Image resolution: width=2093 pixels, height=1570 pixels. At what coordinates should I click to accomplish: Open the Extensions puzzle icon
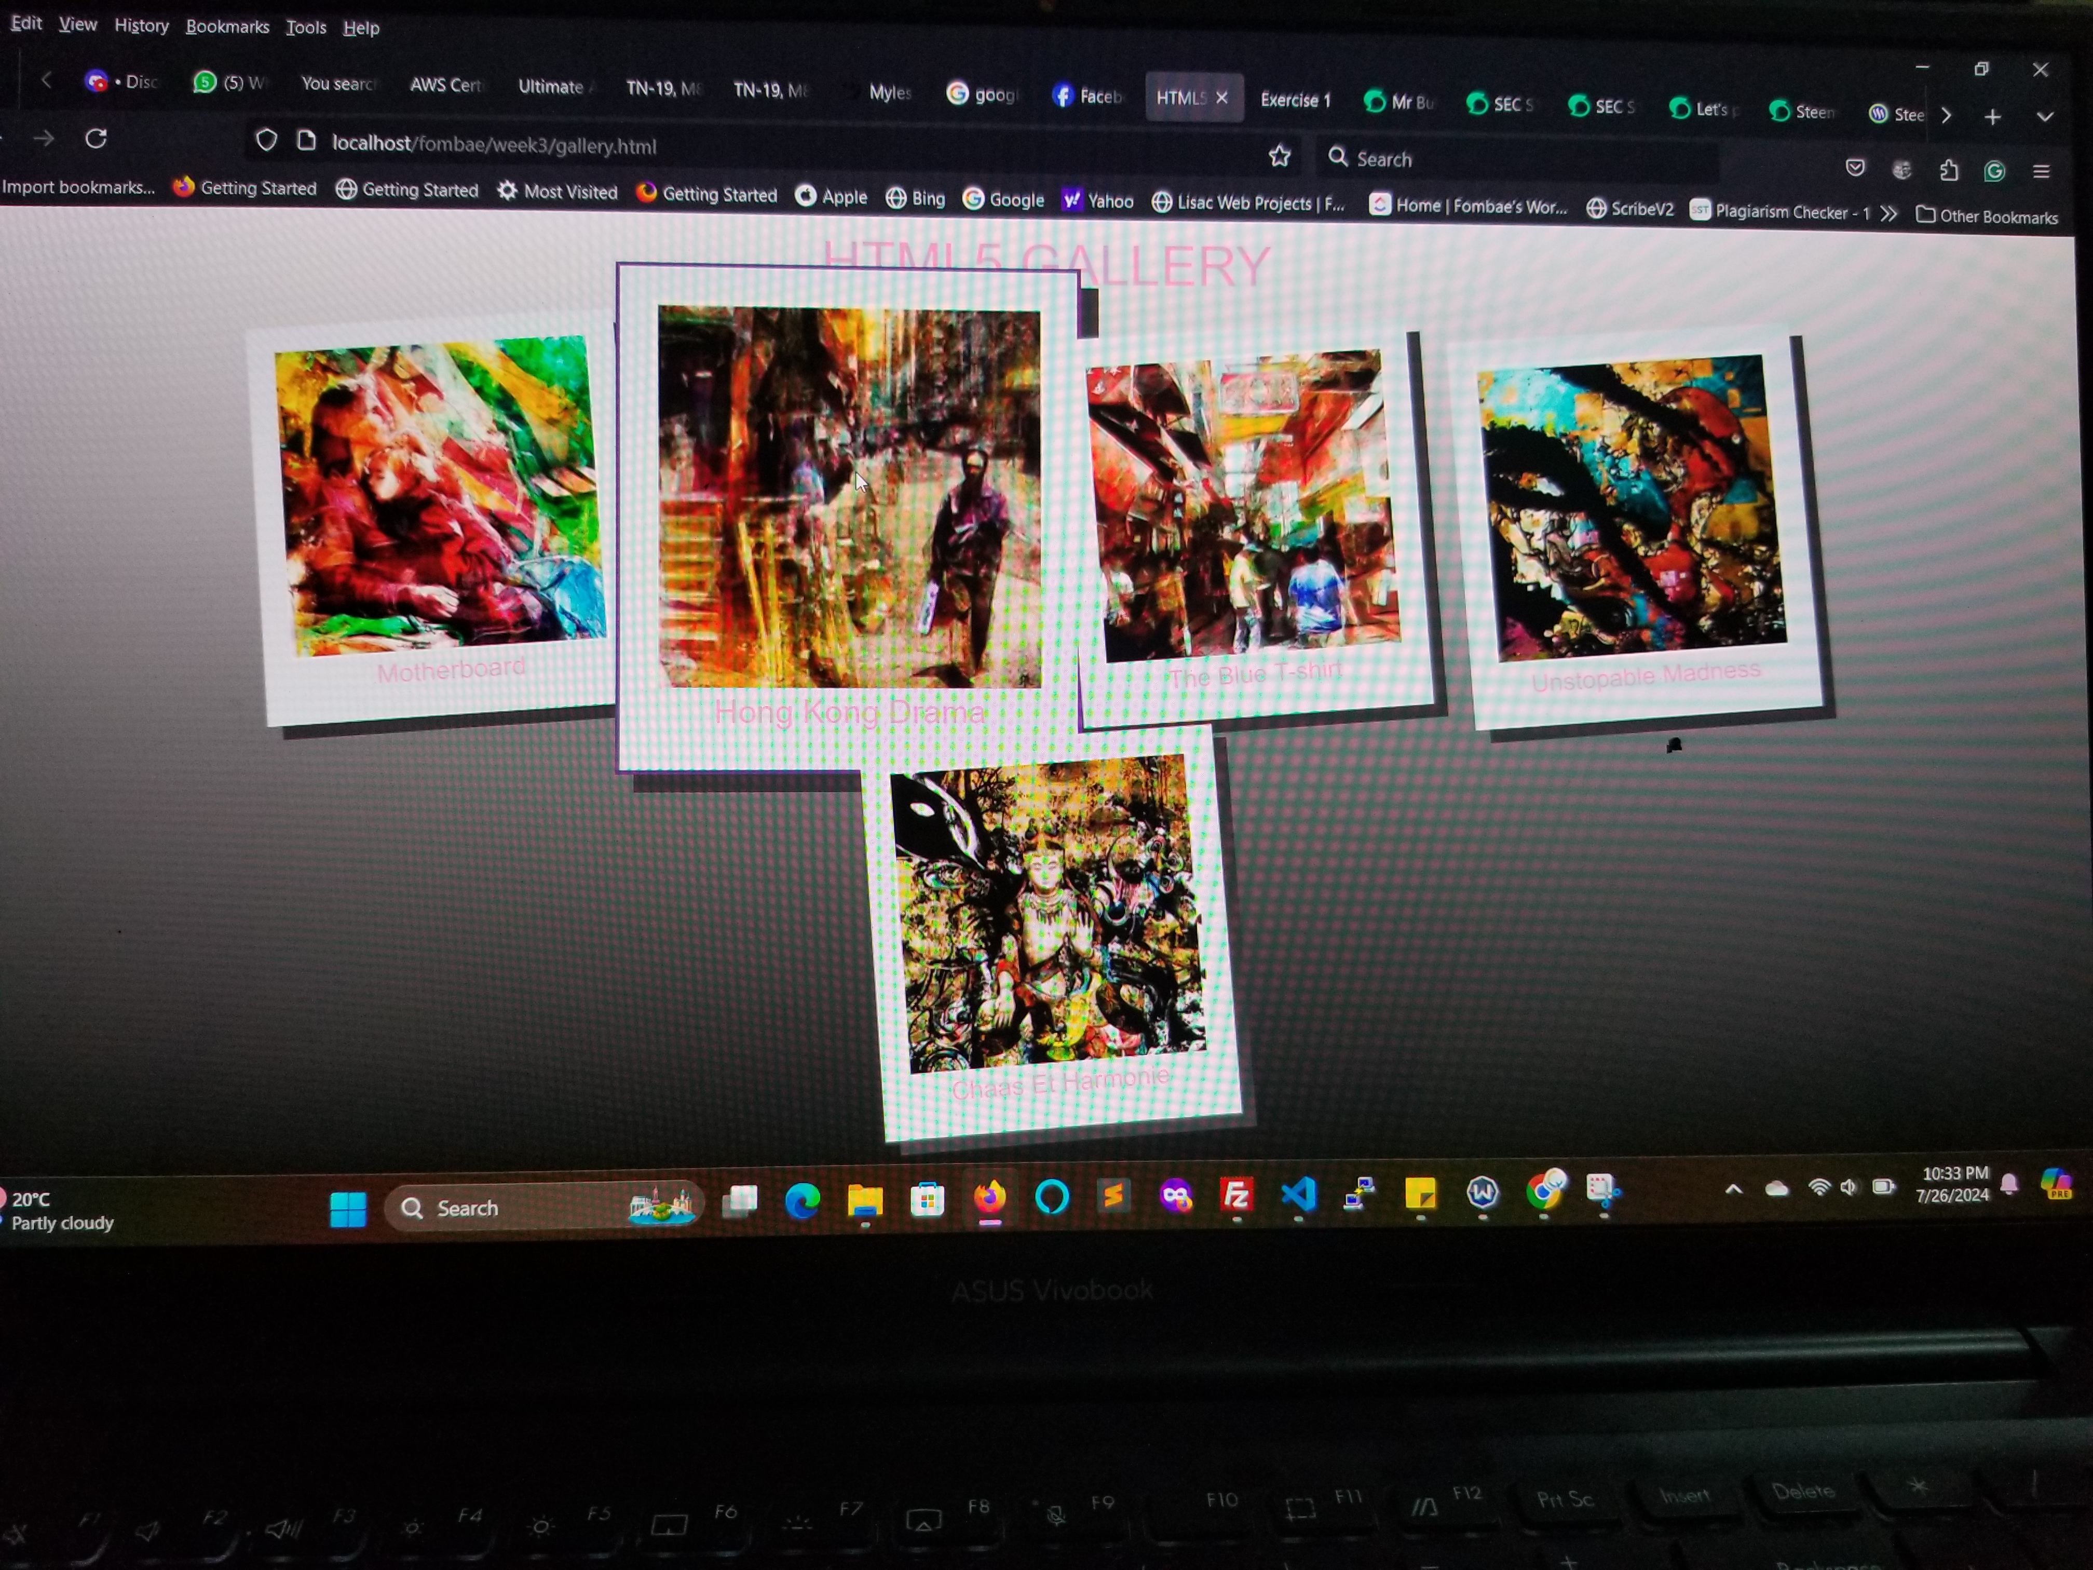[x=1948, y=170]
